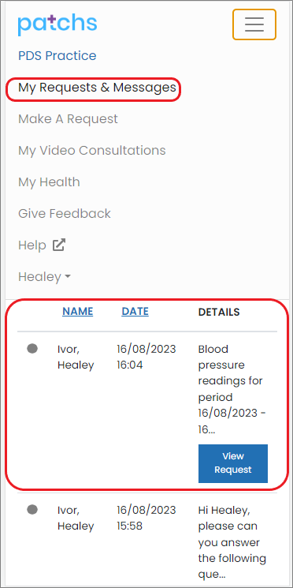Sort the table by DATE column
Viewport: 293px width, 588px height.
135,311
